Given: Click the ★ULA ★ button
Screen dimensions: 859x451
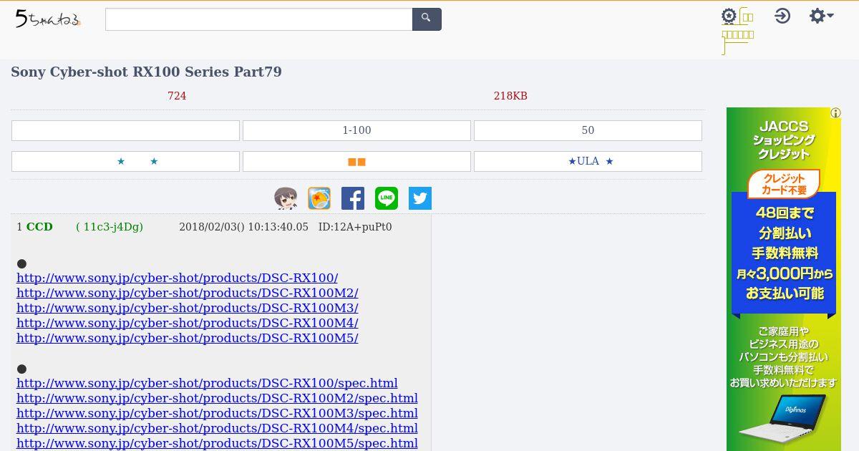Looking at the screenshot, I should pyautogui.click(x=588, y=161).
